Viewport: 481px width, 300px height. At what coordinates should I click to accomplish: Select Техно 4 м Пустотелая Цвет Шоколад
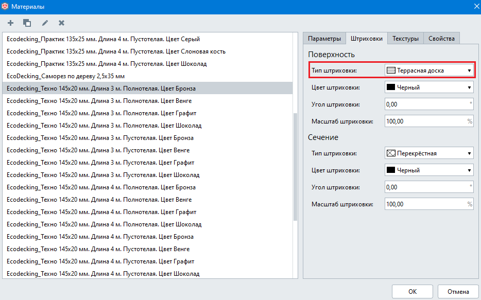[x=148, y=274]
